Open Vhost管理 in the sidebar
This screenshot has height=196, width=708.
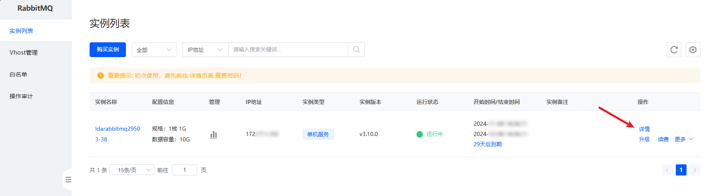(24, 53)
